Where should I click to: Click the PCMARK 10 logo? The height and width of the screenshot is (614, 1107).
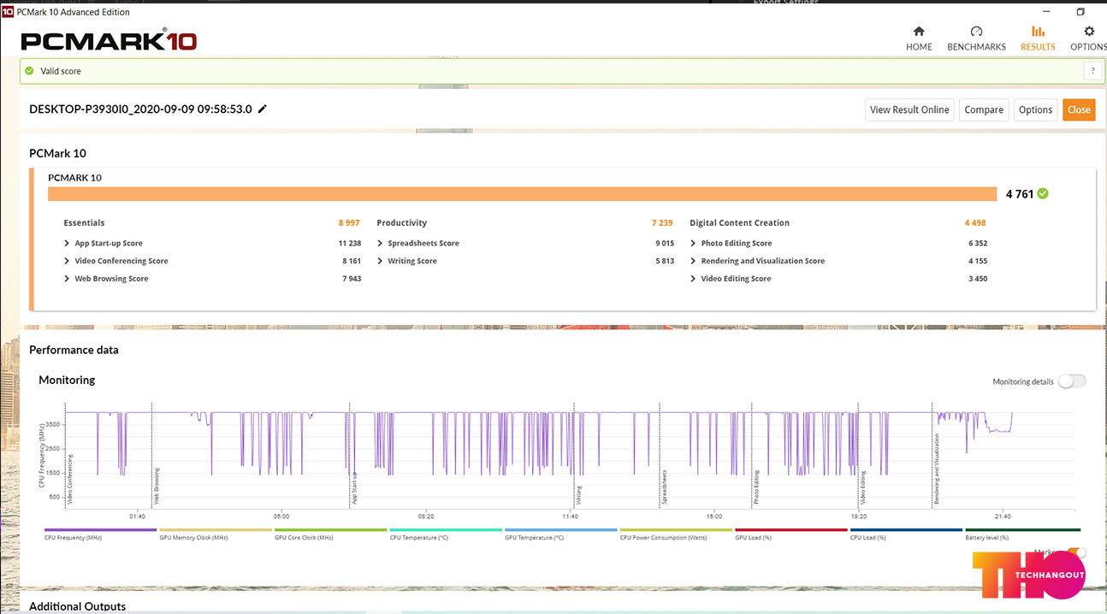coord(109,40)
